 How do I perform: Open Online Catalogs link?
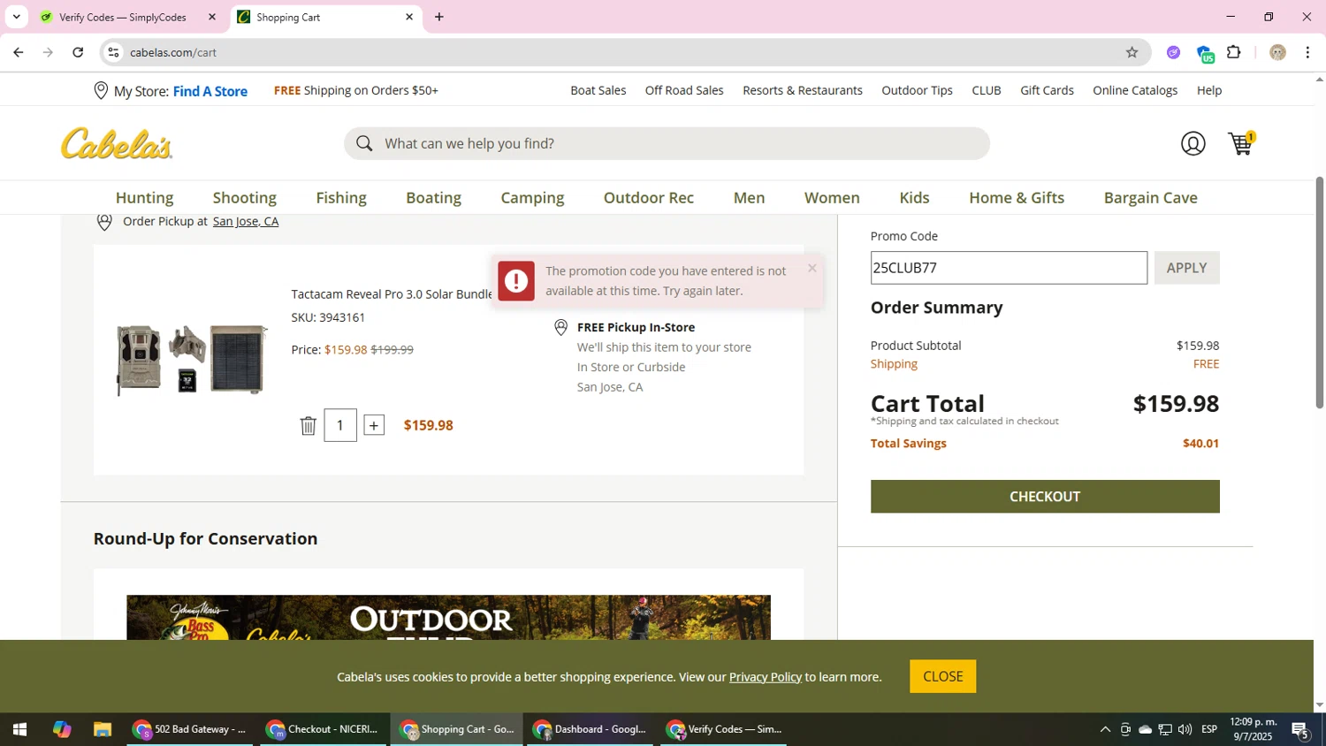pos(1135,90)
